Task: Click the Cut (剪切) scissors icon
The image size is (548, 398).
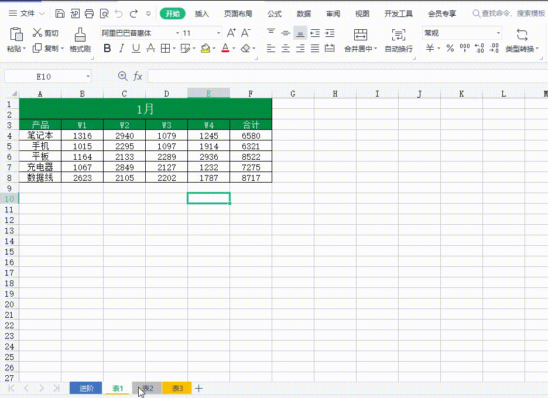Action: pos(37,33)
